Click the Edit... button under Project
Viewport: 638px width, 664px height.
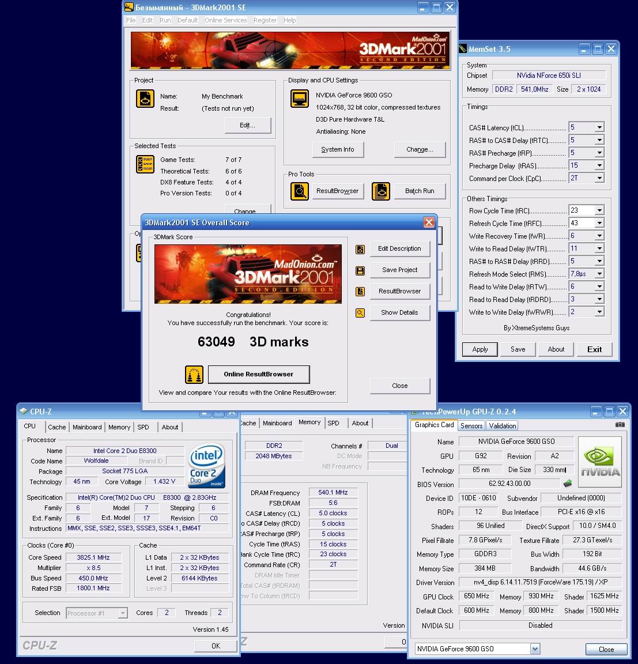(x=248, y=125)
